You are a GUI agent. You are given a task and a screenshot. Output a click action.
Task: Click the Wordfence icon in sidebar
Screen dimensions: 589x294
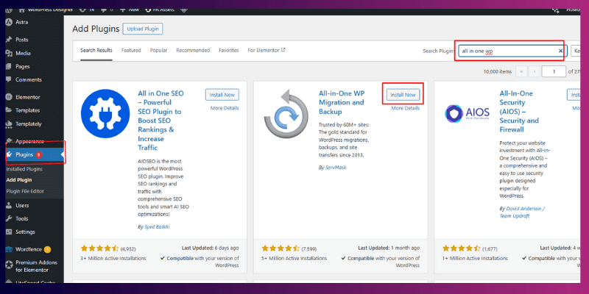(x=9, y=249)
